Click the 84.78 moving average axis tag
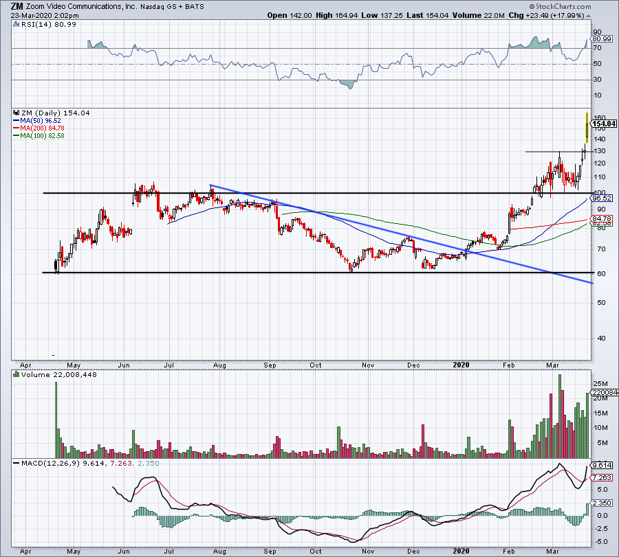The height and width of the screenshot is (557, 619). [x=602, y=218]
